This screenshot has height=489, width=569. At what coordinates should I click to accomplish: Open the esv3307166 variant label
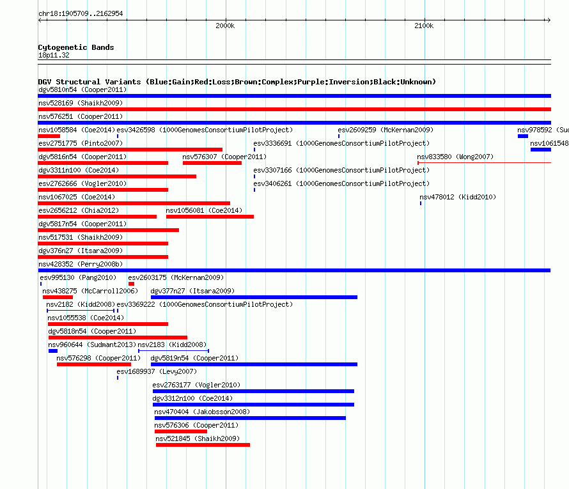tap(341, 170)
